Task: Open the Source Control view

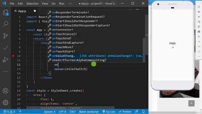Action: coord(5,36)
